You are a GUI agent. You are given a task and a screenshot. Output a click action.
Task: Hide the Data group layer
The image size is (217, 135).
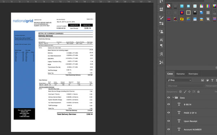(x=169, y=98)
